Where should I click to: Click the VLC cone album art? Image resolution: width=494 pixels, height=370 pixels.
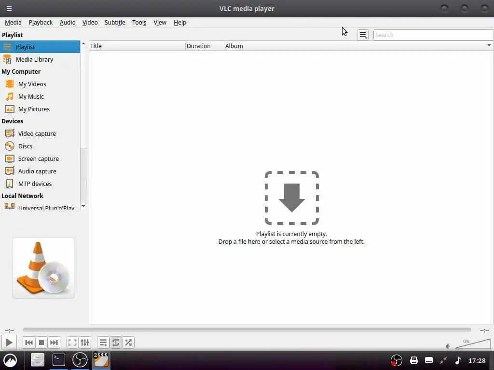43,268
